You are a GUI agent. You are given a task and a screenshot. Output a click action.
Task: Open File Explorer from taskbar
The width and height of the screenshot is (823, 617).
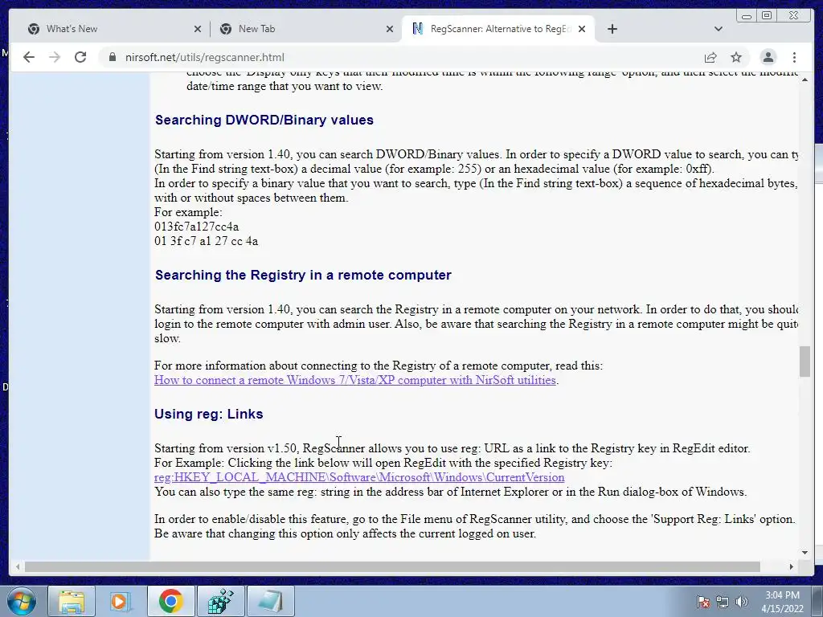coord(72,601)
